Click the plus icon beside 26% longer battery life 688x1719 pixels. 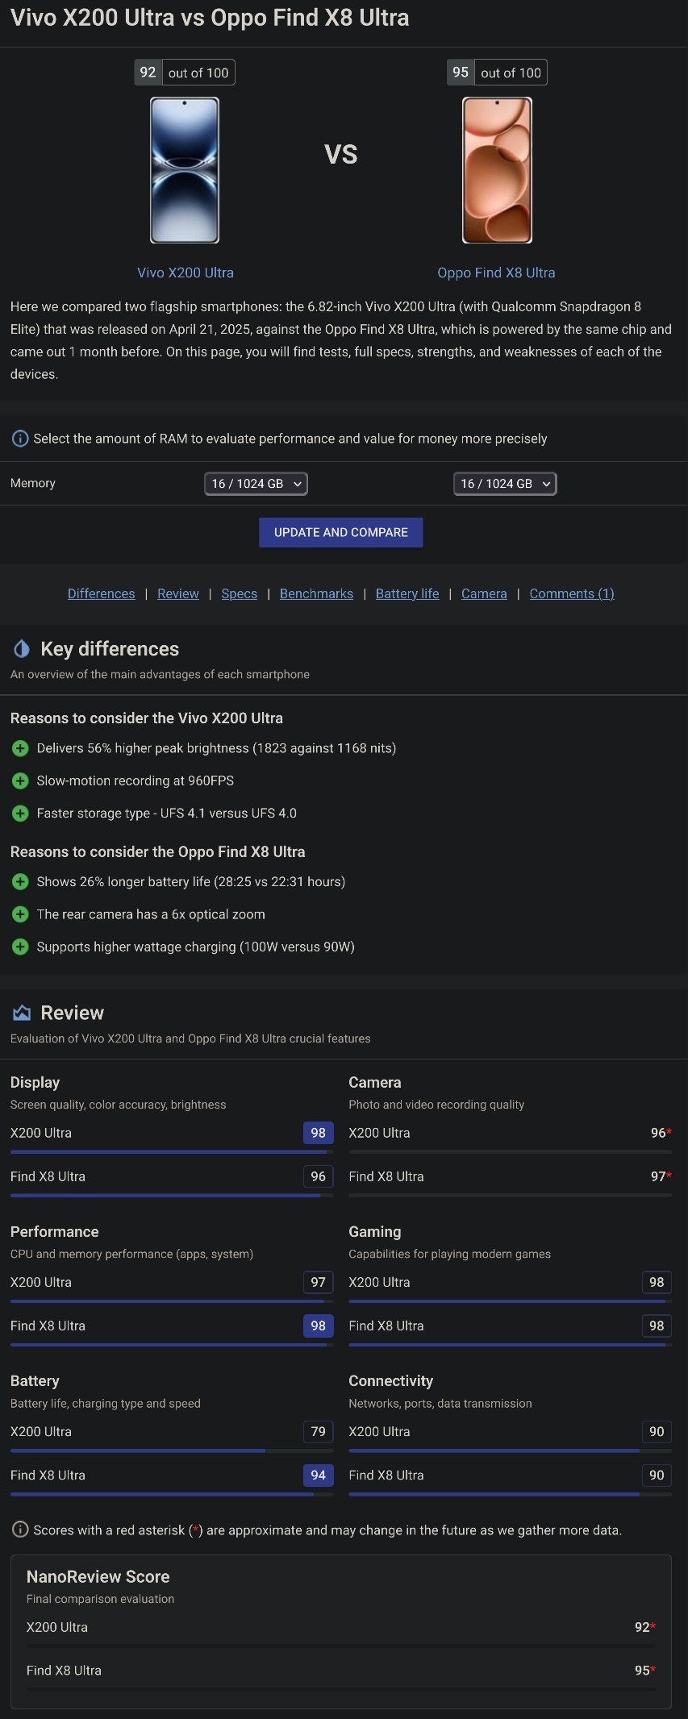click(20, 882)
